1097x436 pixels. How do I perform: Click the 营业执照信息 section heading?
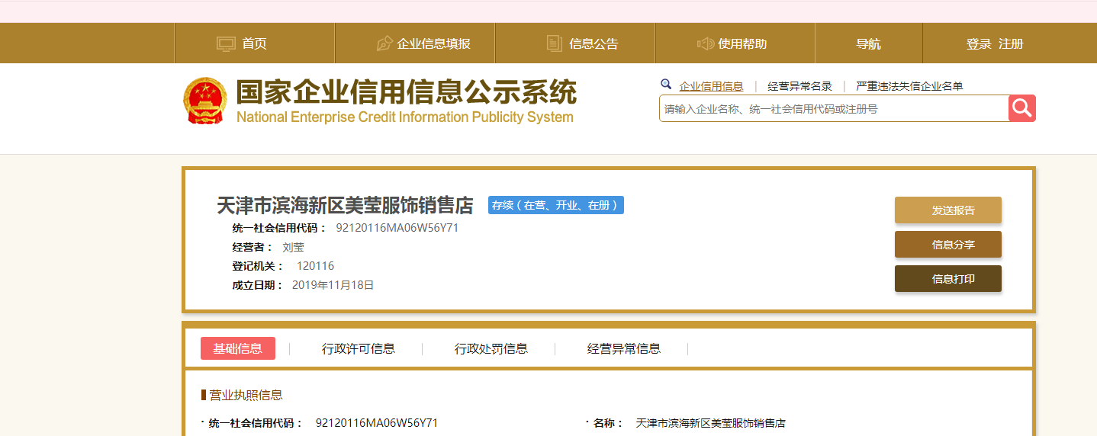pos(246,395)
